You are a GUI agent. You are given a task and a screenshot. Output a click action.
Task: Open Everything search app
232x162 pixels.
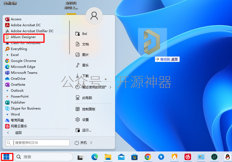tap(16, 49)
